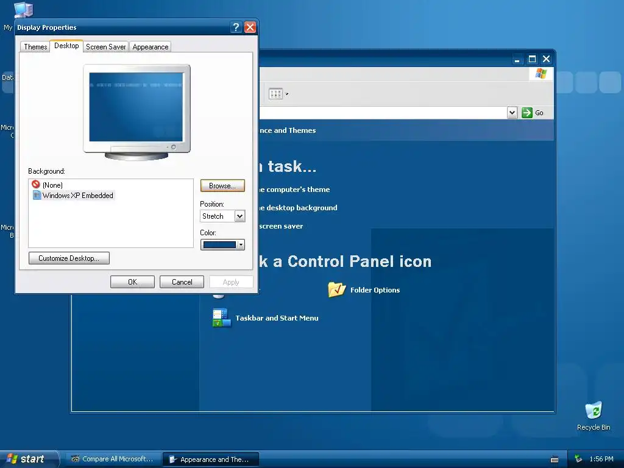Click the green Go arrow button
The image size is (624, 468).
tap(527, 113)
